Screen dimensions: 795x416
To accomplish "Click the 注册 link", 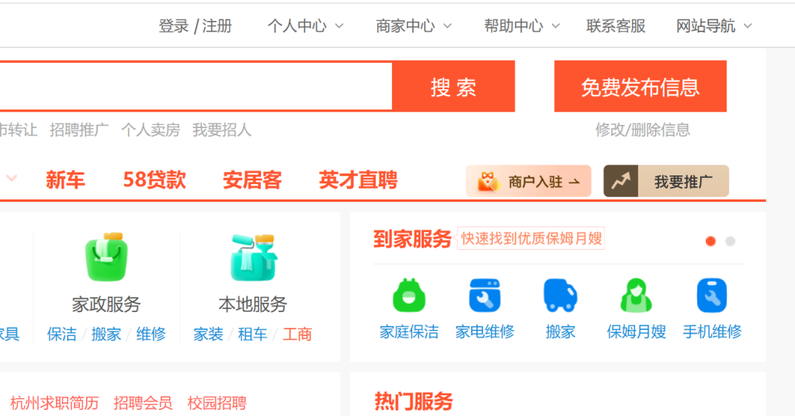I will click(x=217, y=26).
